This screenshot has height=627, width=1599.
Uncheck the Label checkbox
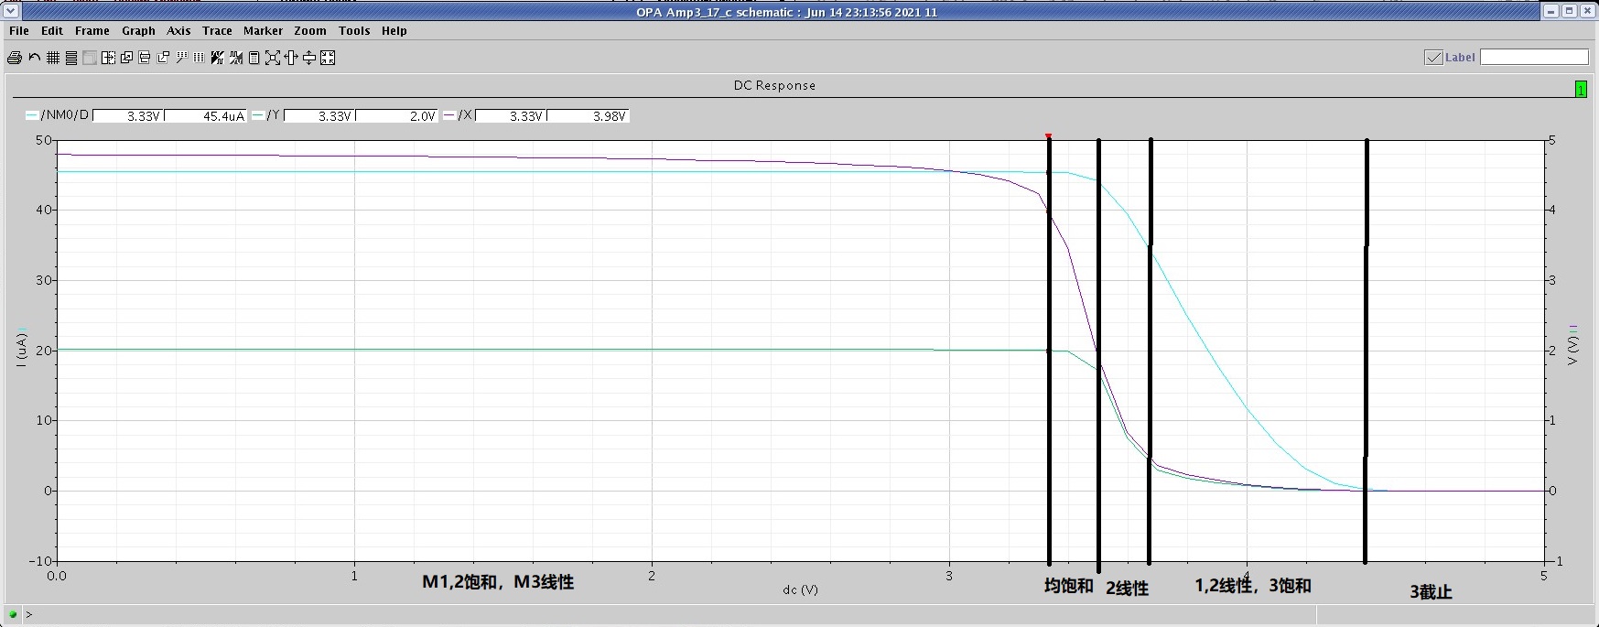tap(1433, 58)
